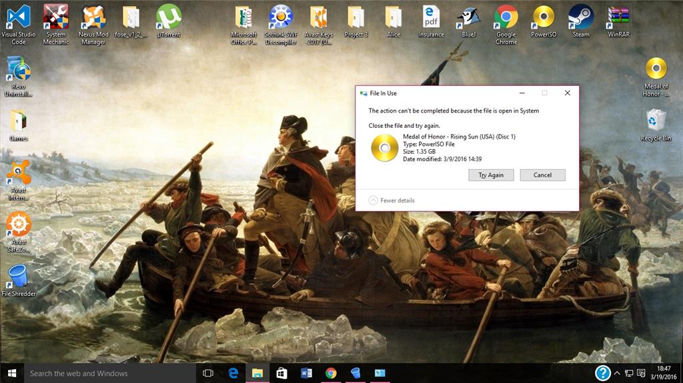
Task: Click the last running app icon in taskbar
Action: [380, 373]
